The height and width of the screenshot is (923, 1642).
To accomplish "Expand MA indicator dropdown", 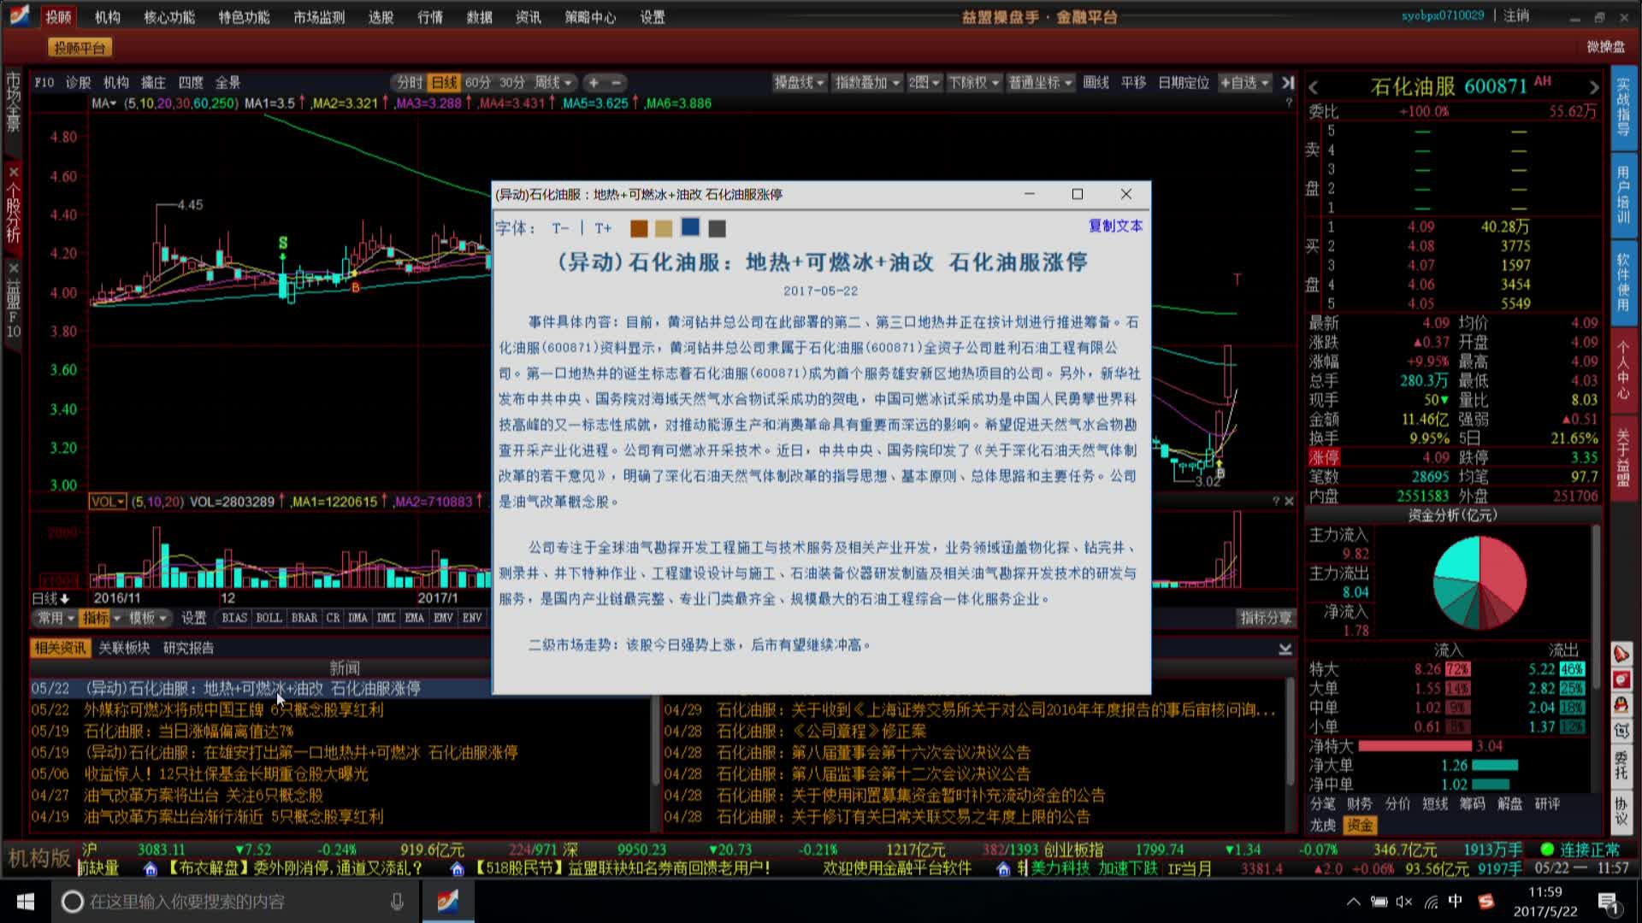I will 103,103.
